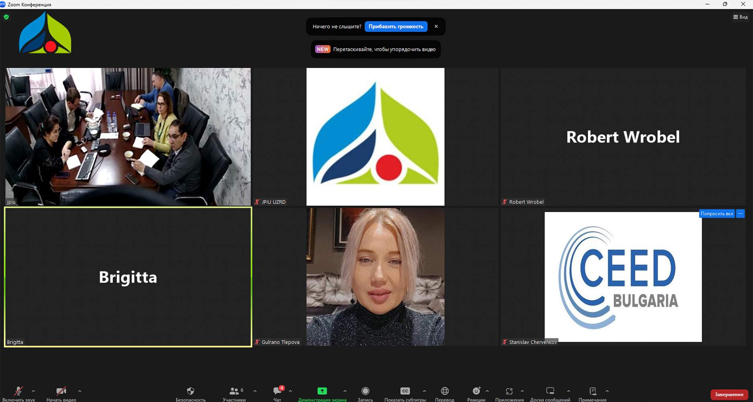
Task: Unmute microphone (Включить звук)
Action: [x=18, y=391]
